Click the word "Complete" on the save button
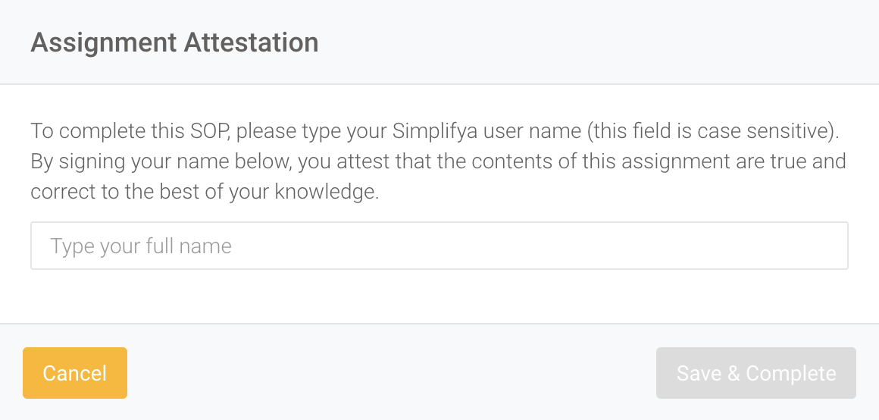 790,373
